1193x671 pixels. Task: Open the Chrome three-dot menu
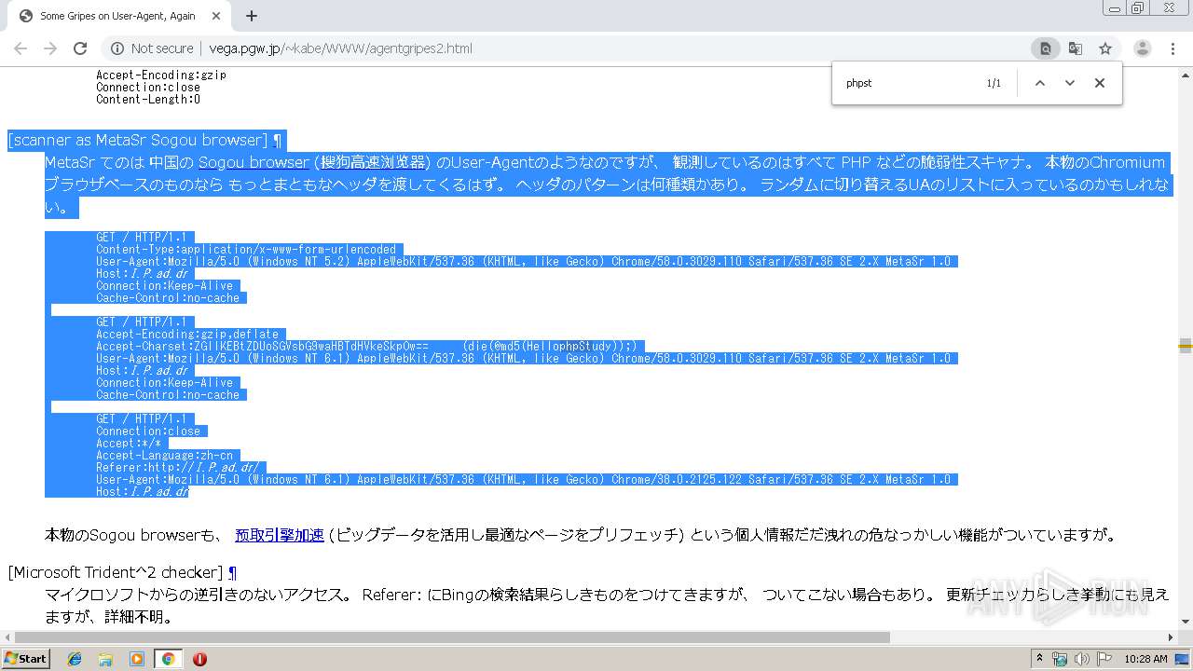(1173, 48)
